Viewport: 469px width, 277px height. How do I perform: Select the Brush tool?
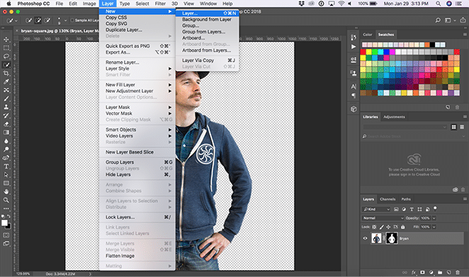point(6,98)
